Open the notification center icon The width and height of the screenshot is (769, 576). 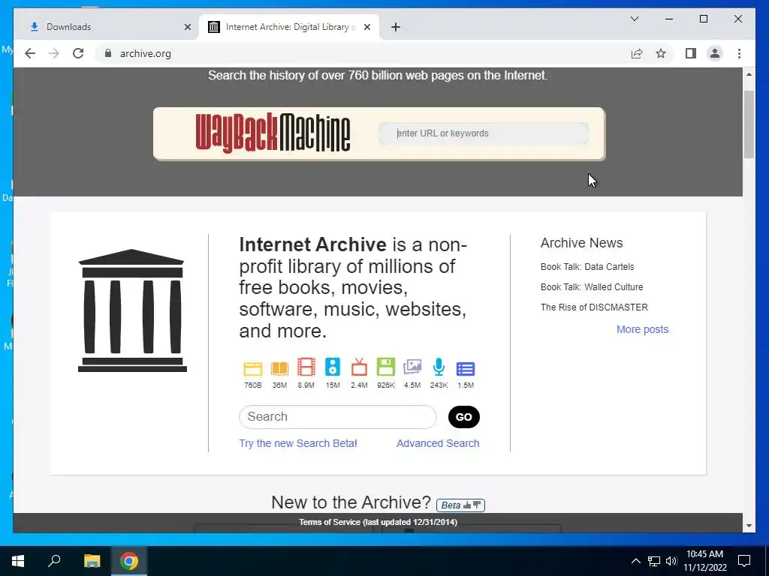coord(744,561)
